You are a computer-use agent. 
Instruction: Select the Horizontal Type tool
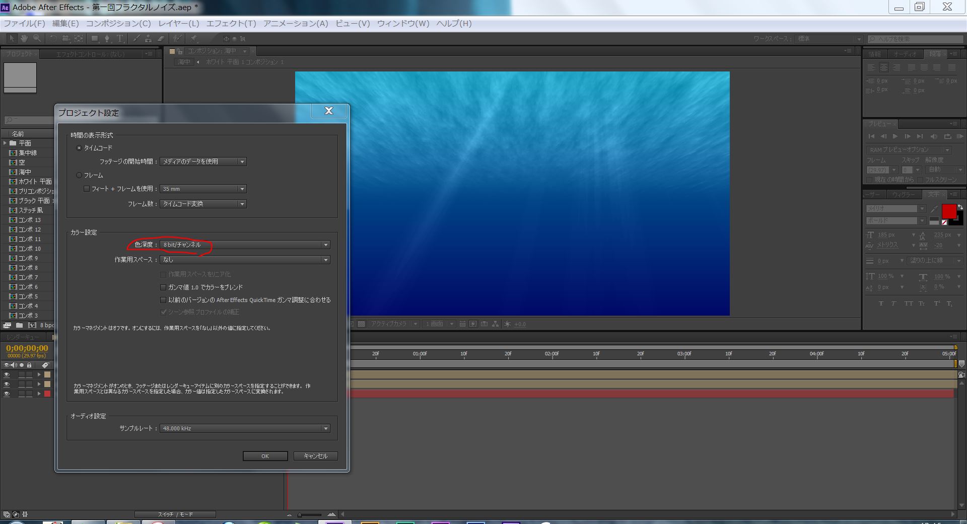coord(120,39)
